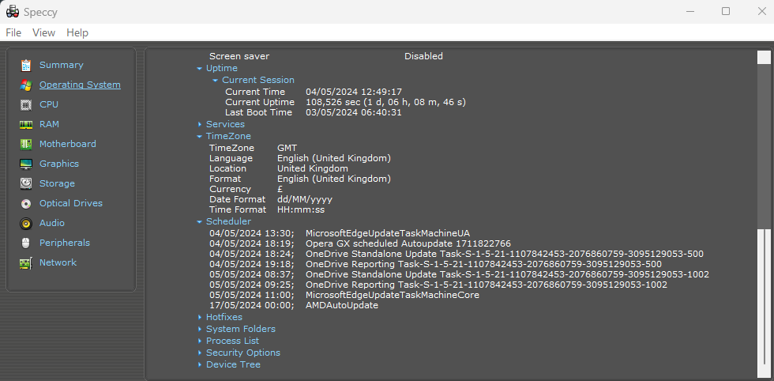774x381 pixels.
Task: Click the Summary clipboard icon
Action: (26, 65)
